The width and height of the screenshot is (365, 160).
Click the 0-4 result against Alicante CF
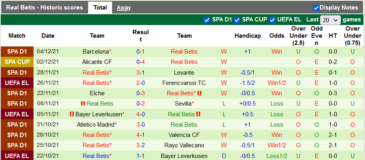140,62
